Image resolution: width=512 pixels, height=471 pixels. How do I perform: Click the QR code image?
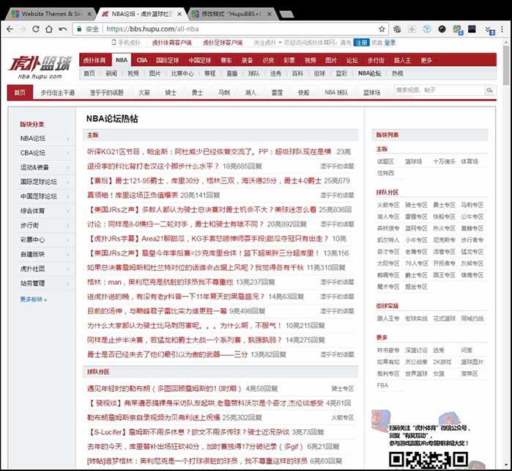pyautogui.click(x=428, y=459)
